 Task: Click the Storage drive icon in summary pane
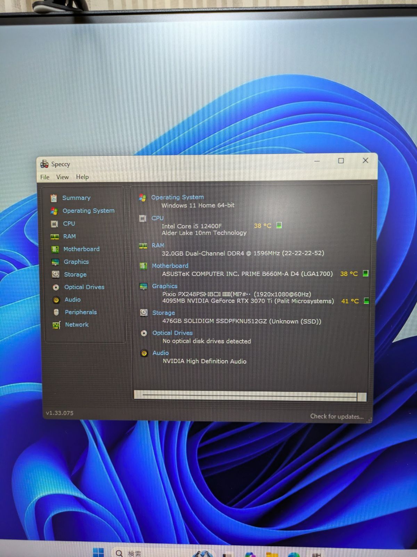click(144, 313)
